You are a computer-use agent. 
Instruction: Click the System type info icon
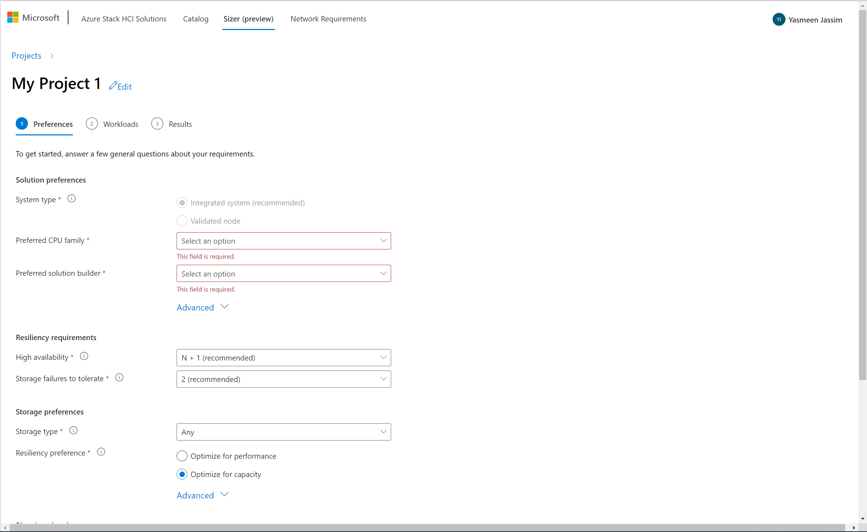(72, 199)
